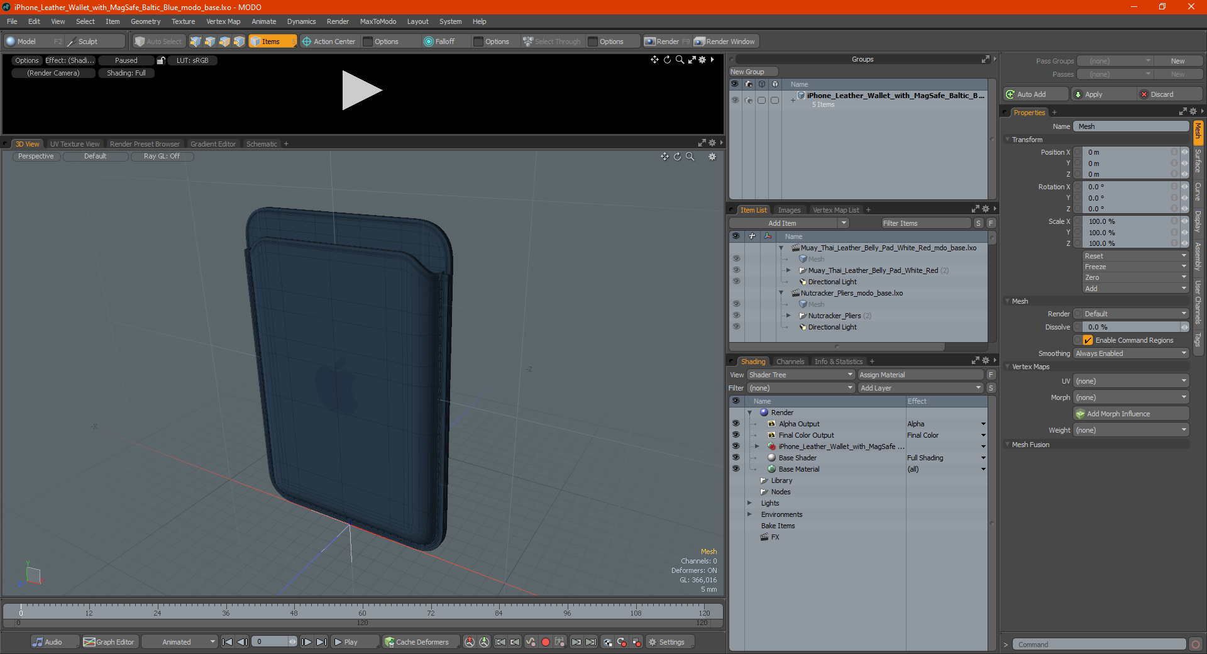Activate Items selection mode
This screenshot has height=654, width=1207.
(272, 42)
